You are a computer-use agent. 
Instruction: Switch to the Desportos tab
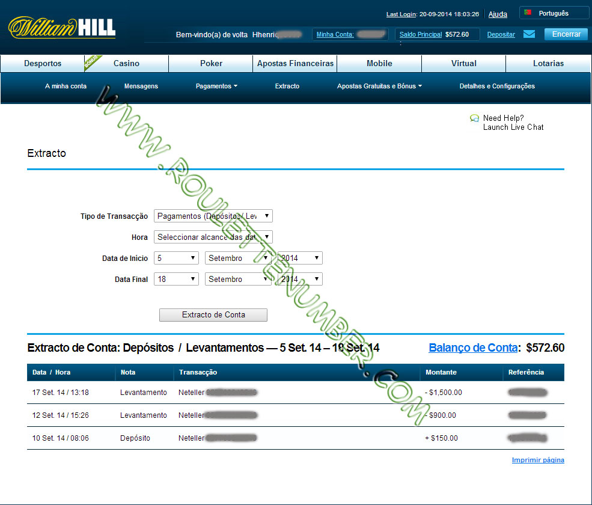click(x=43, y=64)
